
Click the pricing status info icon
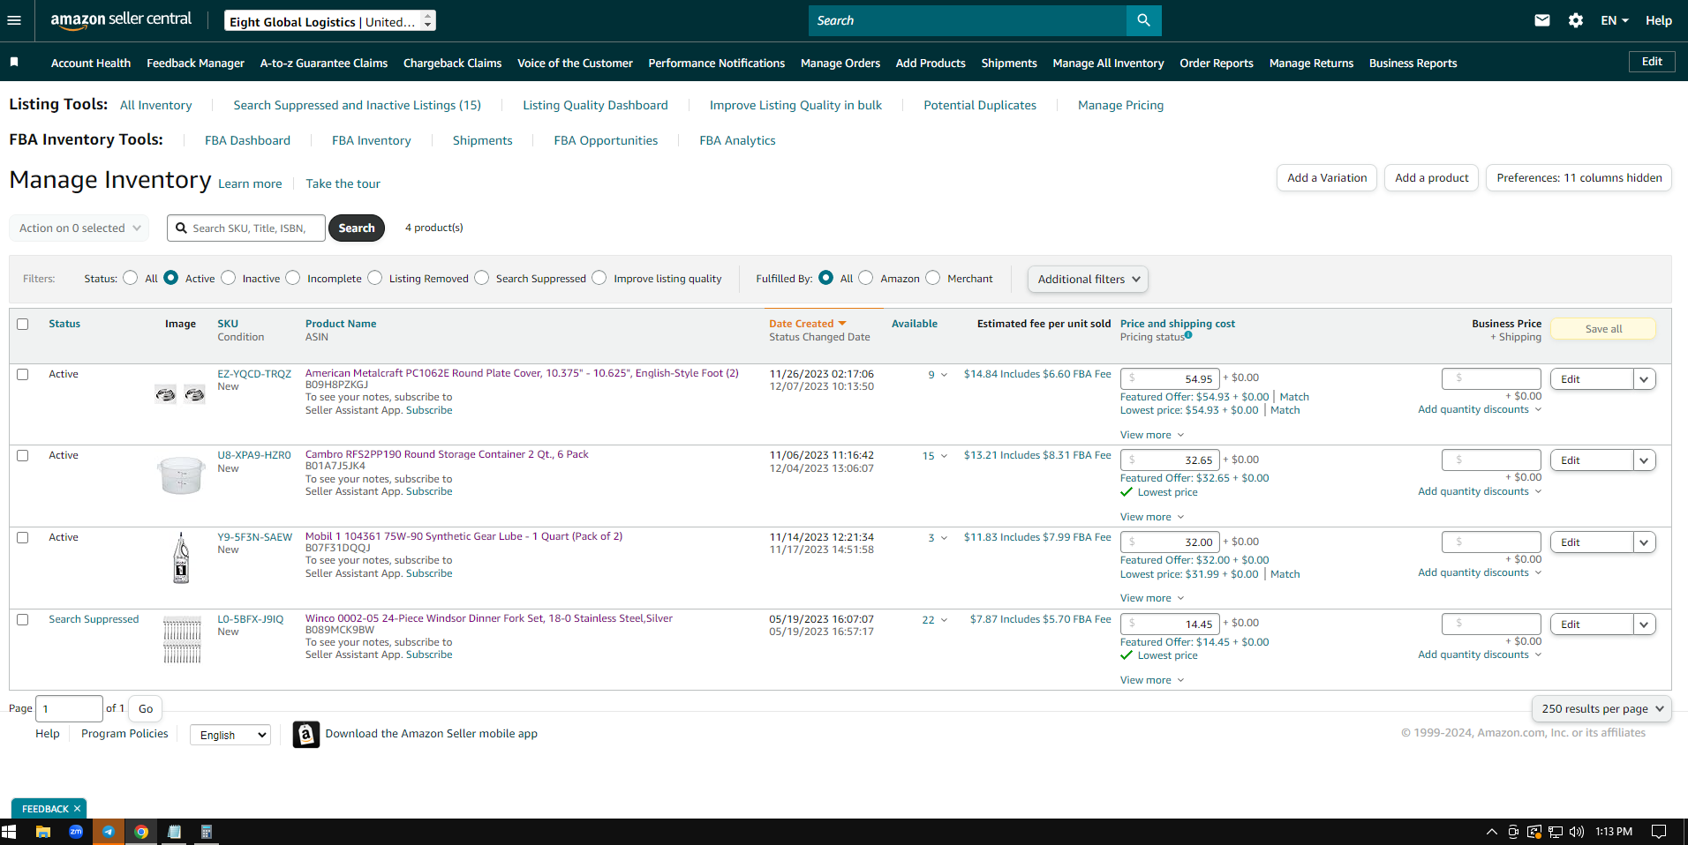click(x=1188, y=335)
